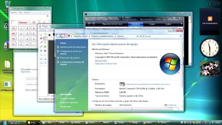Select the Pick Color eyedropper in Paint
The image size is (222, 125).
(x=41, y=42)
